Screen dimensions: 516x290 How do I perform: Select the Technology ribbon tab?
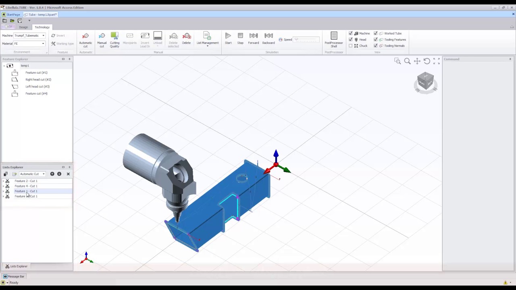(42, 27)
